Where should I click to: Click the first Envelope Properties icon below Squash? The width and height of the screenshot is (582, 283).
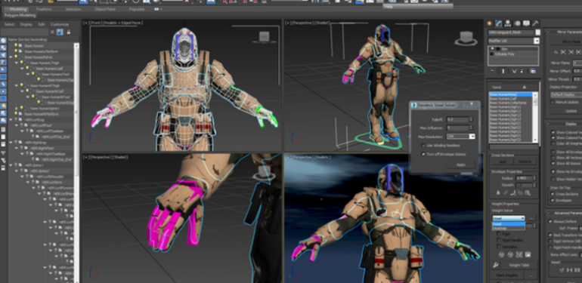click(x=499, y=193)
